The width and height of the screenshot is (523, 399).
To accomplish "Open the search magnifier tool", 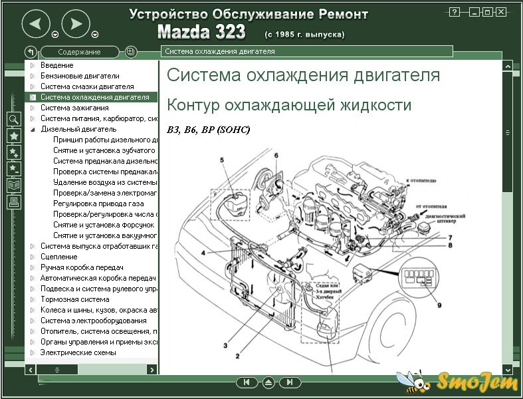I will (14, 119).
